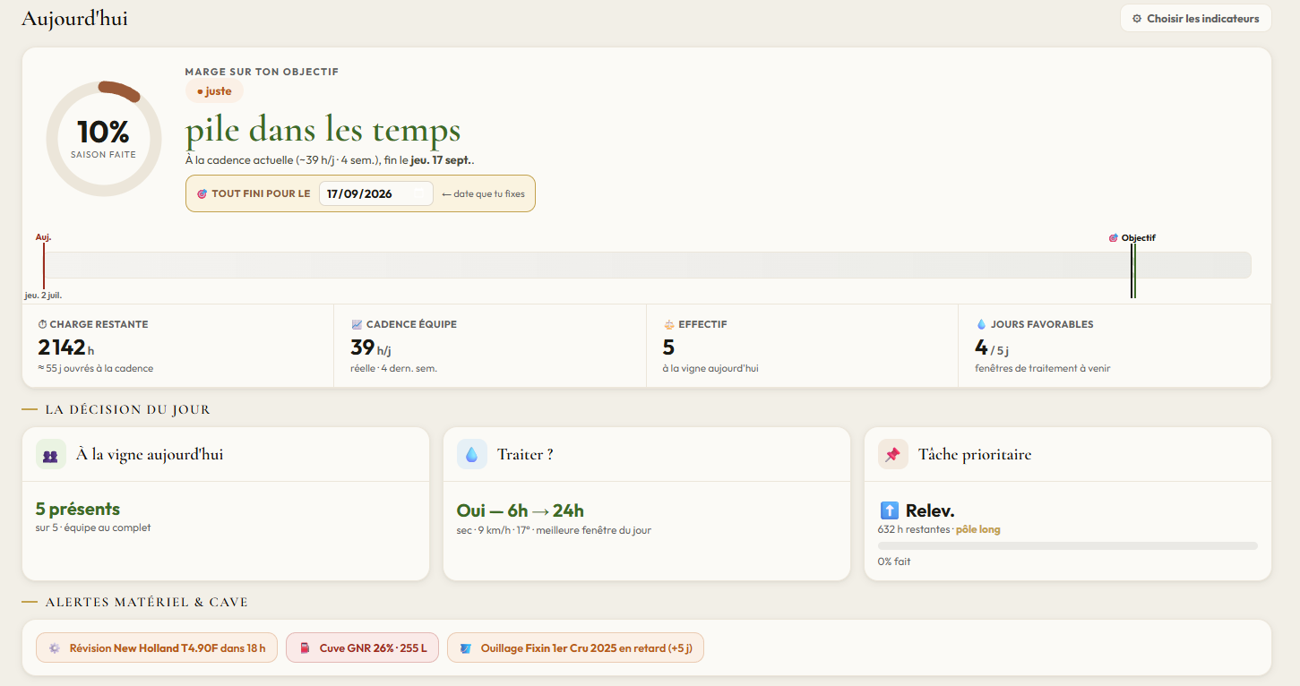Open the Ouillage Fixin 1er Cru 2025 alert
The image size is (1300, 686).
575,647
